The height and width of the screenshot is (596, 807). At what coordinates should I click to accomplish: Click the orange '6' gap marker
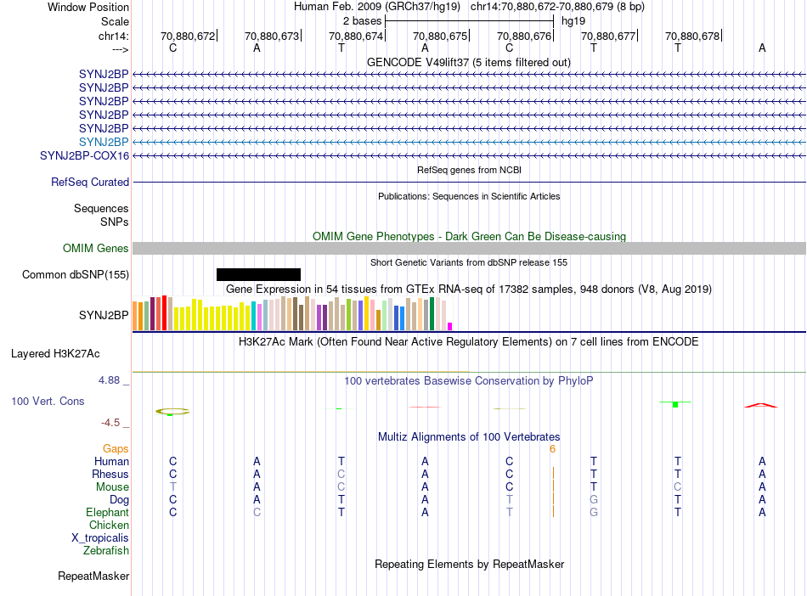click(x=552, y=449)
